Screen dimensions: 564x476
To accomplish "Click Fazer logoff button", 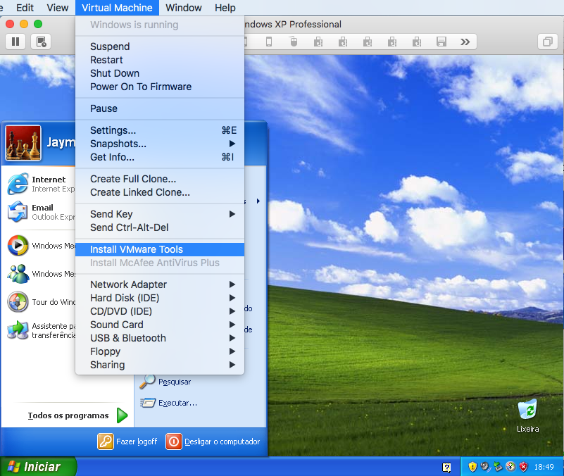I will pyautogui.click(x=127, y=441).
